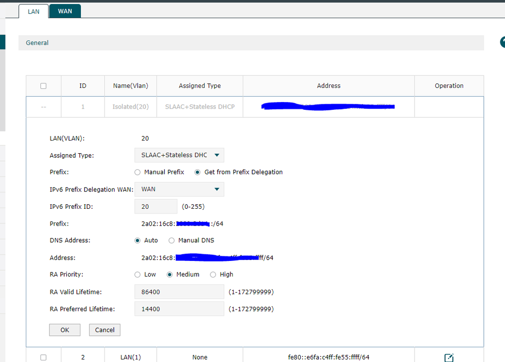Select Get from Prefix Delegation option

[198, 172]
